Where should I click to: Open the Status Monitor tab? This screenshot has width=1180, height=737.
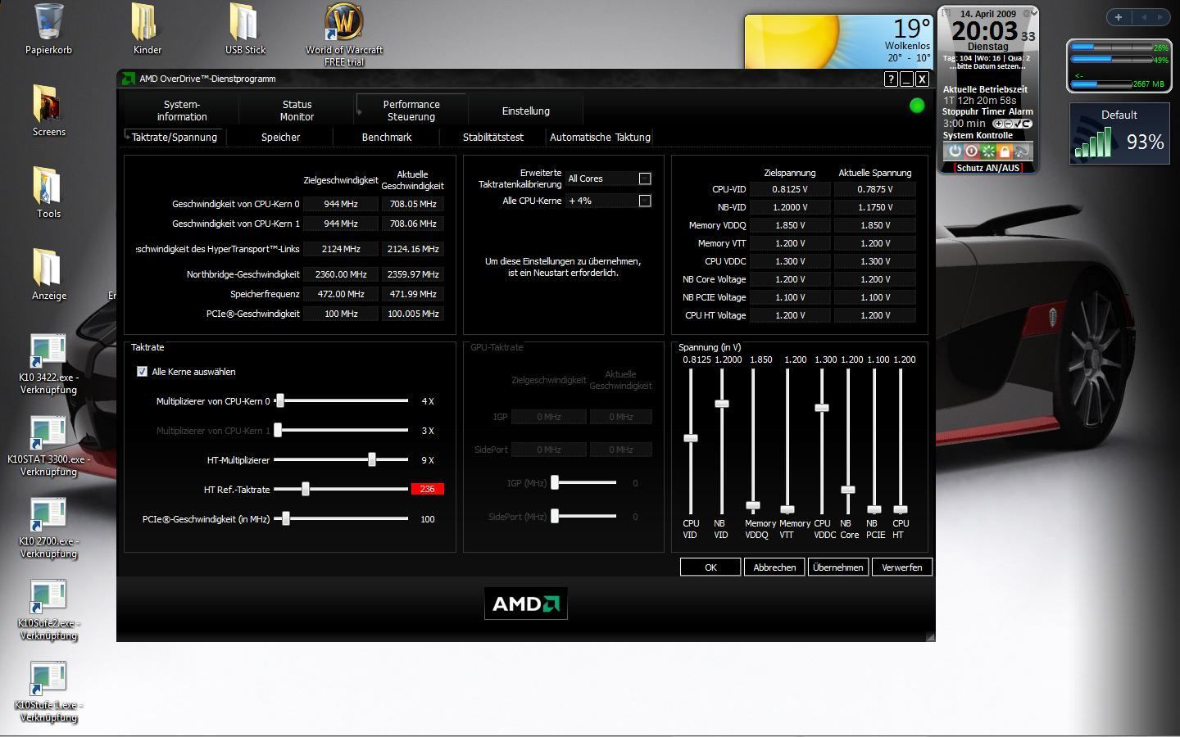click(x=297, y=111)
